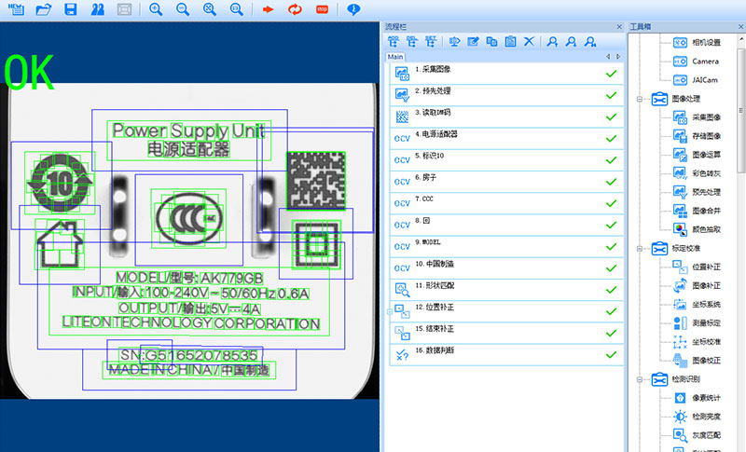Click the Open folder toolbar icon
746x452 pixels.
(43, 9)
